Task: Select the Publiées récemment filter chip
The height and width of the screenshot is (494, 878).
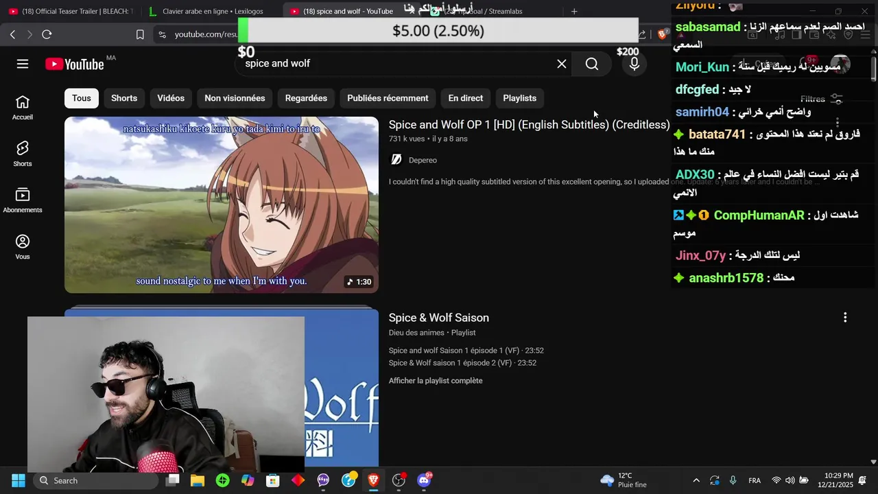Action: (x=388, y=98)
